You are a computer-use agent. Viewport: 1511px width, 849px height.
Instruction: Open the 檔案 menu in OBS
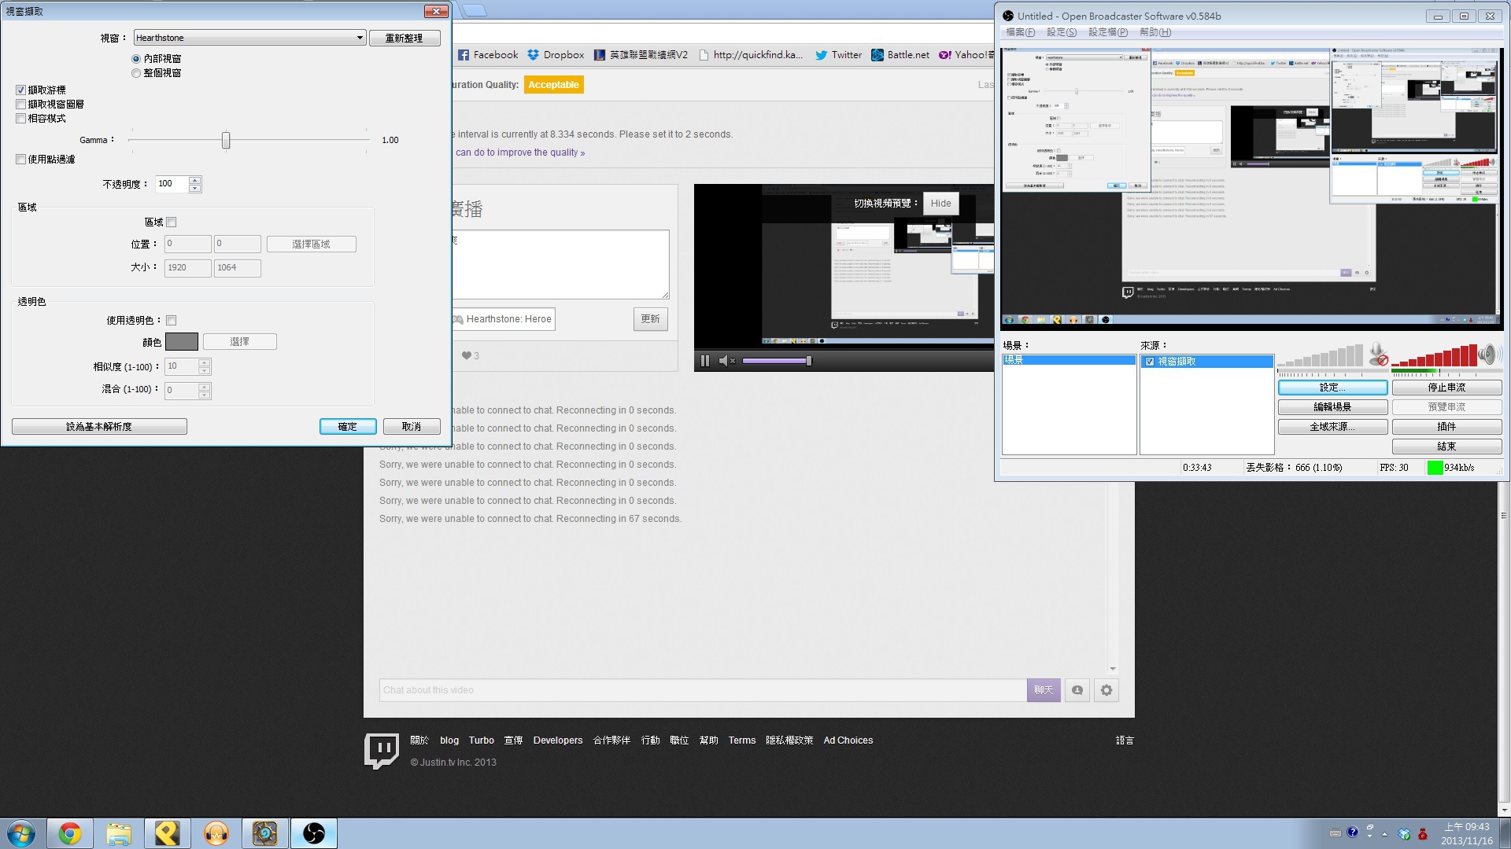point(1021,32)
